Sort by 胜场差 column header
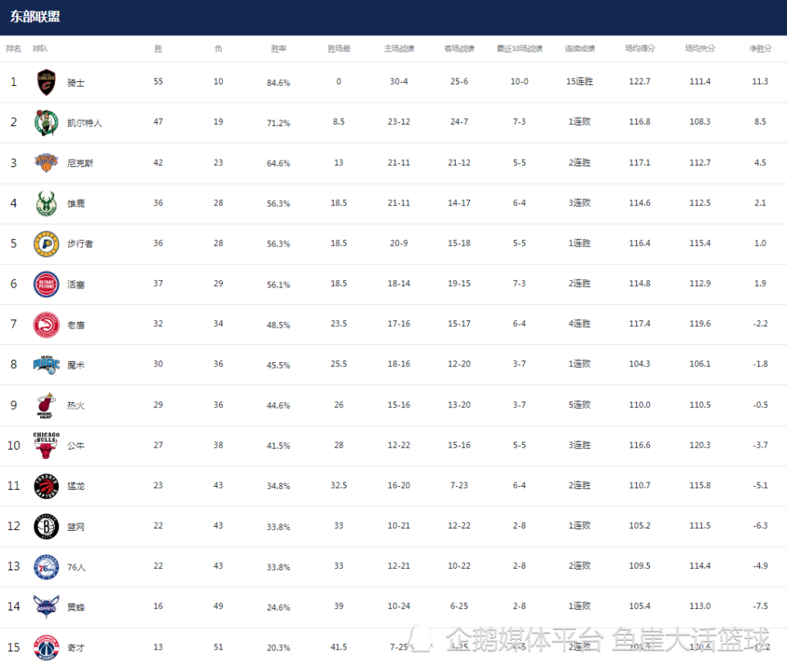 click(339, 48)
